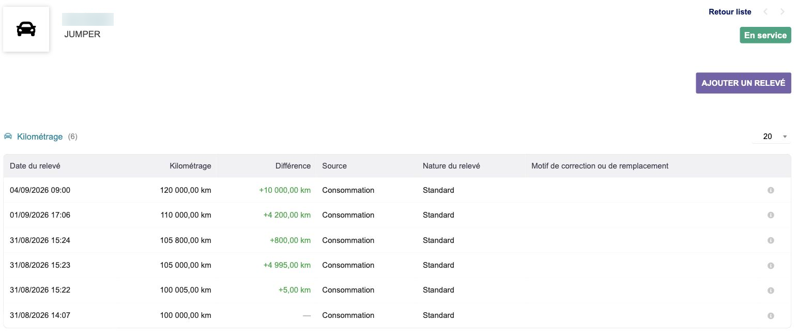
Task: Add a new reading with Ajouter un relevé
Action: click(x=743, y=83)
